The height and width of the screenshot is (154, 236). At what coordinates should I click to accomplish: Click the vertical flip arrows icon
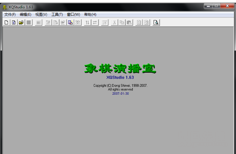pyautogui.click(x=87, y=22)
